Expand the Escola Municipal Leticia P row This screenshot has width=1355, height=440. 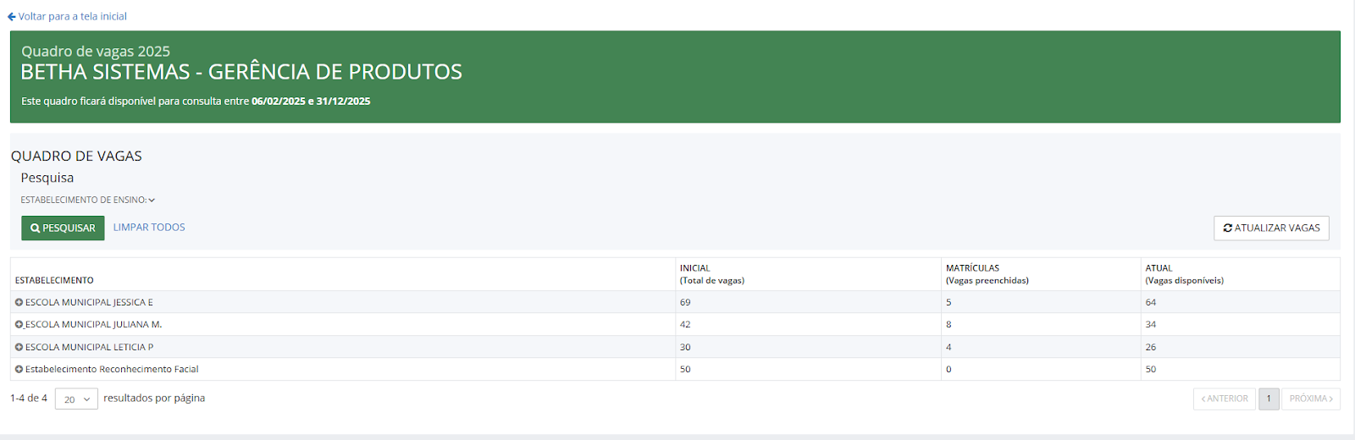point(19,347)
